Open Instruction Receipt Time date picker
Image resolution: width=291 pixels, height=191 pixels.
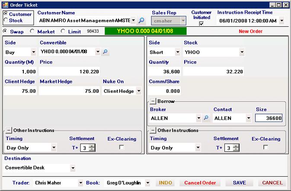pos(282,21)
